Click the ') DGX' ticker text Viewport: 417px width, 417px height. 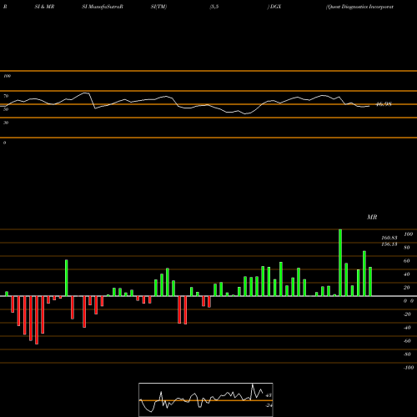tap(274, 7)
